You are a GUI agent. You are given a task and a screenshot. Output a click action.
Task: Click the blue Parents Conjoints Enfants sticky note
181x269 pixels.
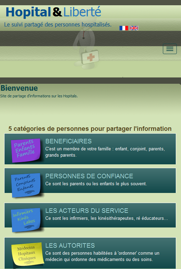26,185
